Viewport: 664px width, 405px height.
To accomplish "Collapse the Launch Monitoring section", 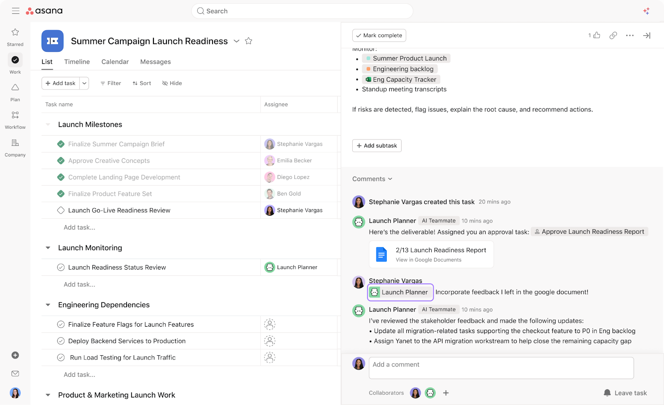I will [x=48, y=248].
